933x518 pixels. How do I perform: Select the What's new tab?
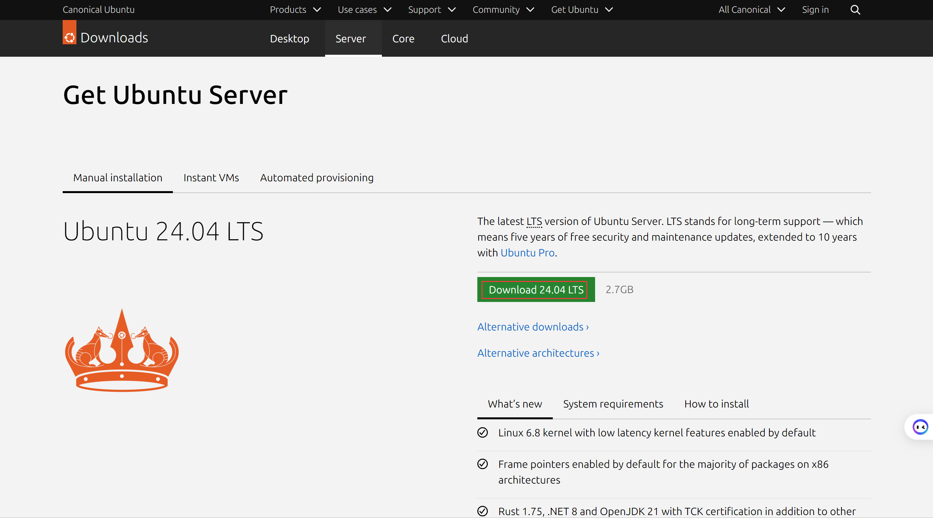pyautogui.click(x=515, y=404)
